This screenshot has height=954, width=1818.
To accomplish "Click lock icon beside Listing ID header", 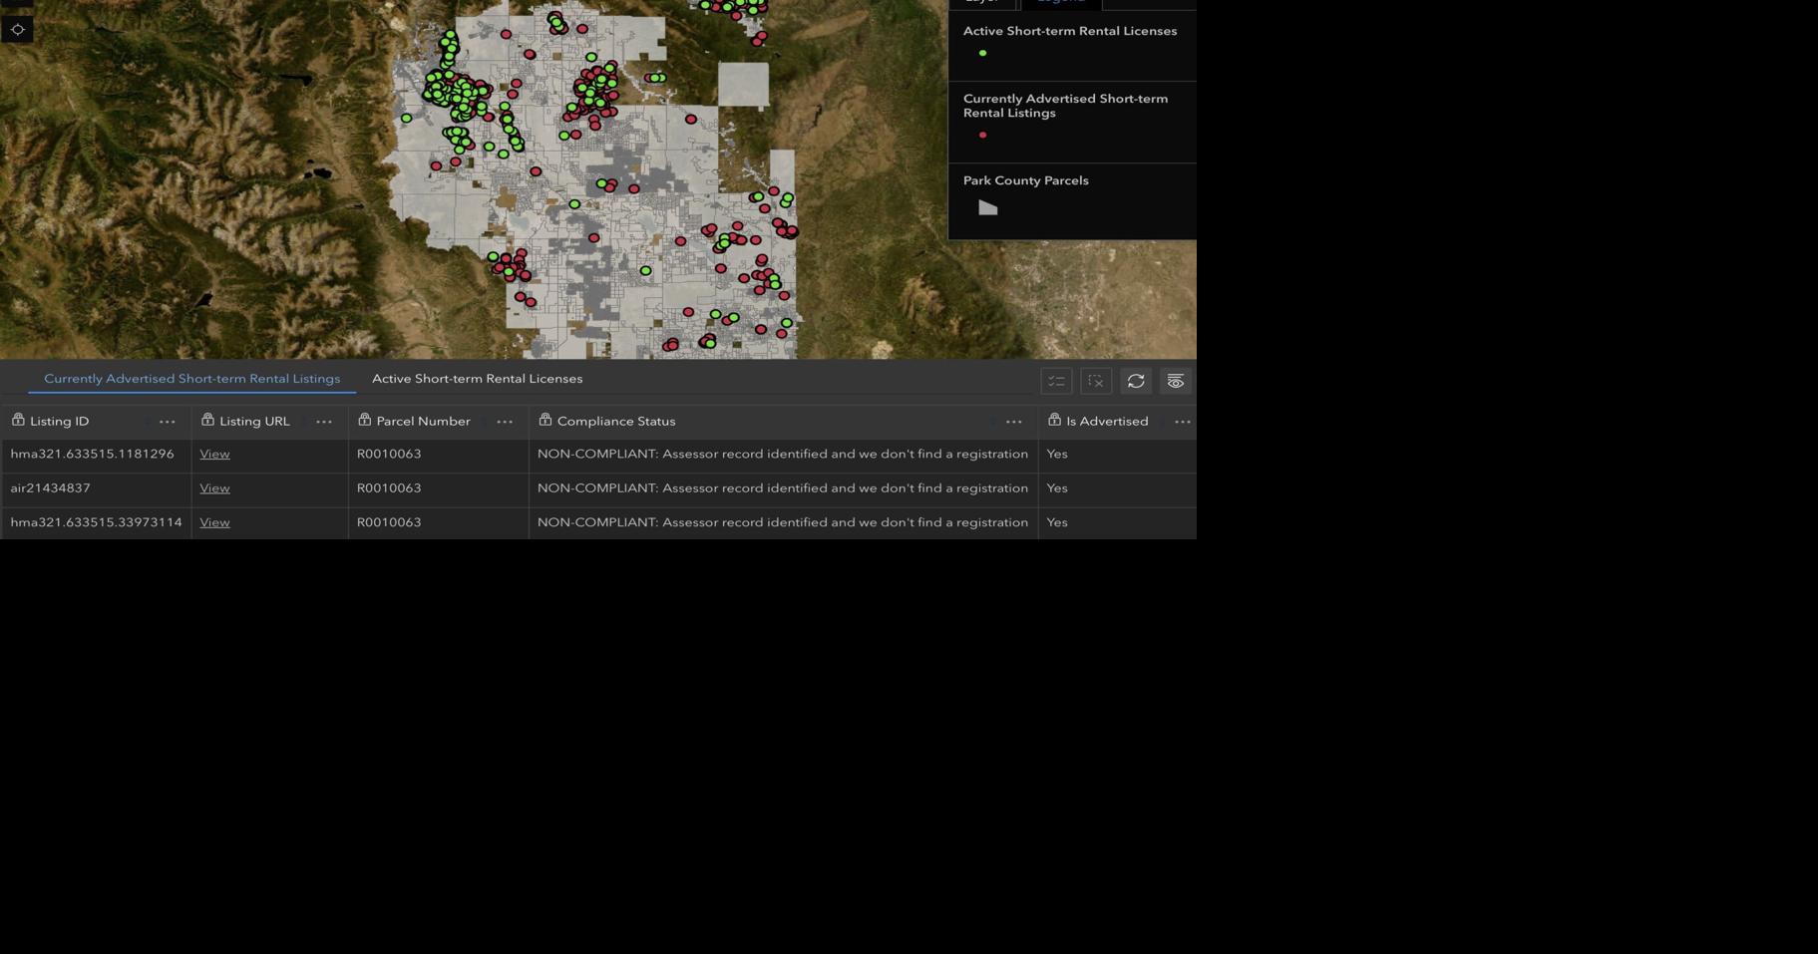I will click(x=18, y=421).
